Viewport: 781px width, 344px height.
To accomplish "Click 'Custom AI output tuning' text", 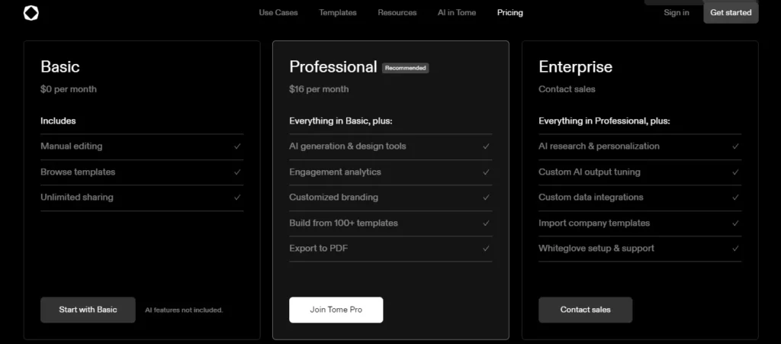I will point(590,172).
